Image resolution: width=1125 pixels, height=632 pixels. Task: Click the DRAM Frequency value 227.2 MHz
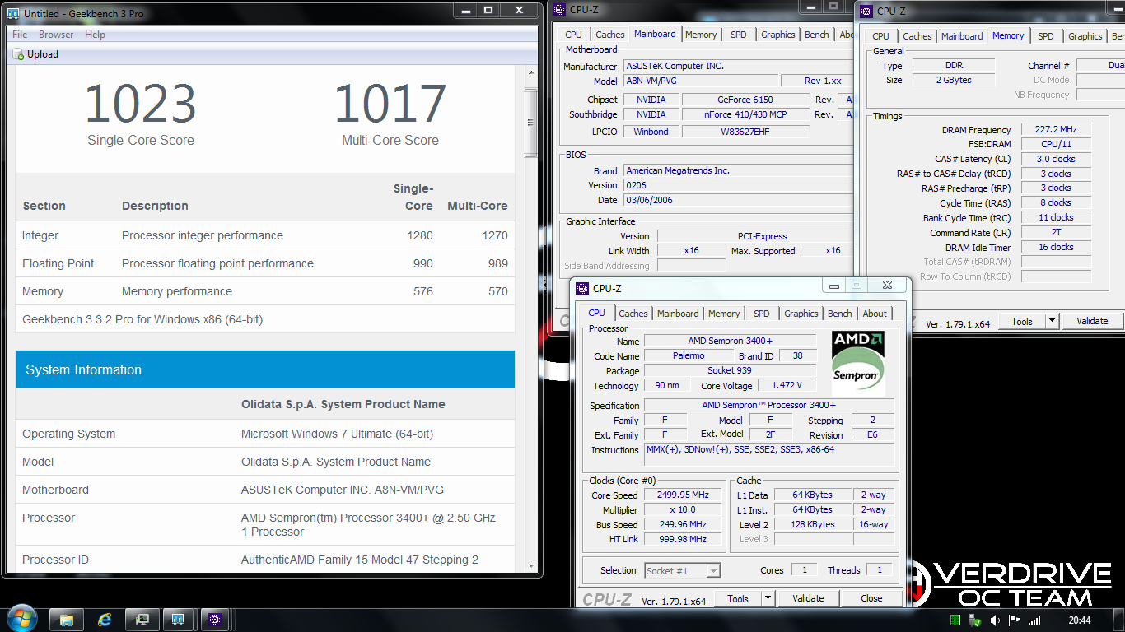(x=1056, y=130)
